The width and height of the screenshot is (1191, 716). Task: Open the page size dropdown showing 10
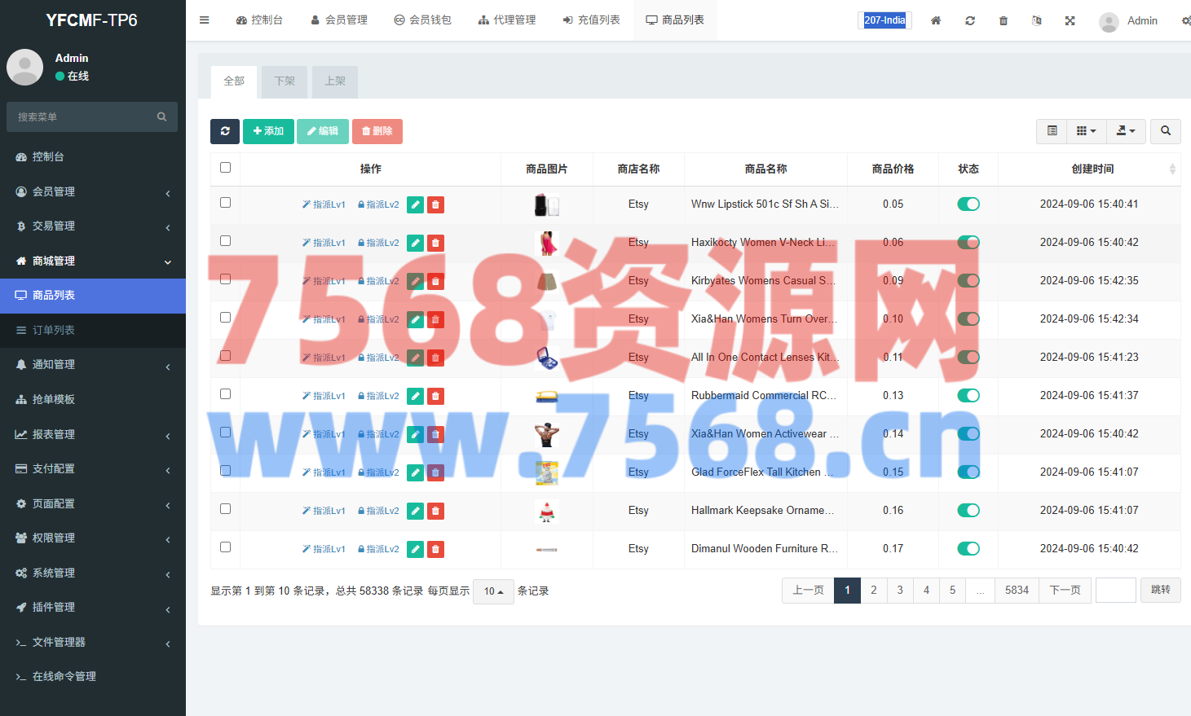pos(493,591)
